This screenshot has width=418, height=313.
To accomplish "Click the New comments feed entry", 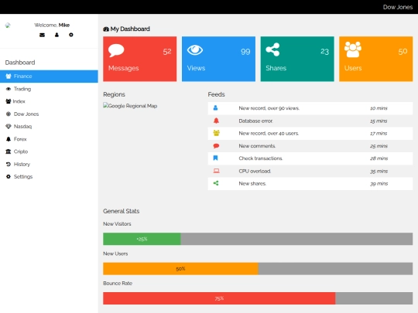I will tap(310, 146).
